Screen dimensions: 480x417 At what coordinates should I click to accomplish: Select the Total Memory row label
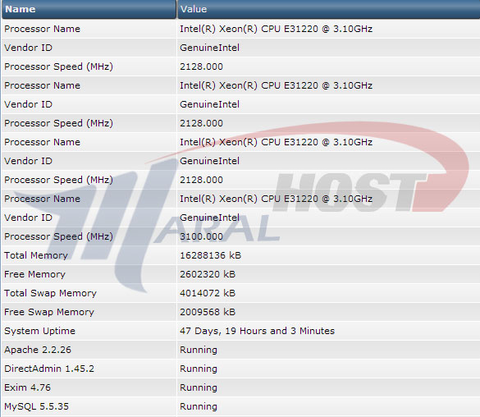tap(36, 255)
